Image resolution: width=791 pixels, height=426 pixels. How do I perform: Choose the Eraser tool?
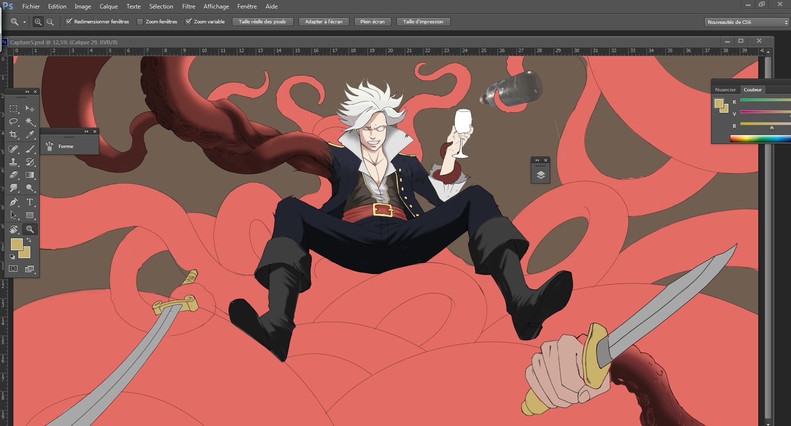pos(14,175)
